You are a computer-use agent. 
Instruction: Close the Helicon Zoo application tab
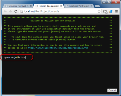pos(61,6)
